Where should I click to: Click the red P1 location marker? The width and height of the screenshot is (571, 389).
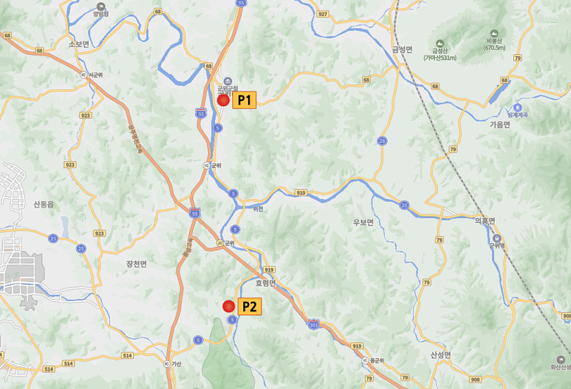click(x=223, y=100)
